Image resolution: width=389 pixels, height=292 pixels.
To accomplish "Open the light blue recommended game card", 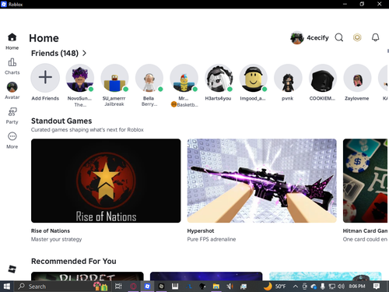I will coord(325,276).
